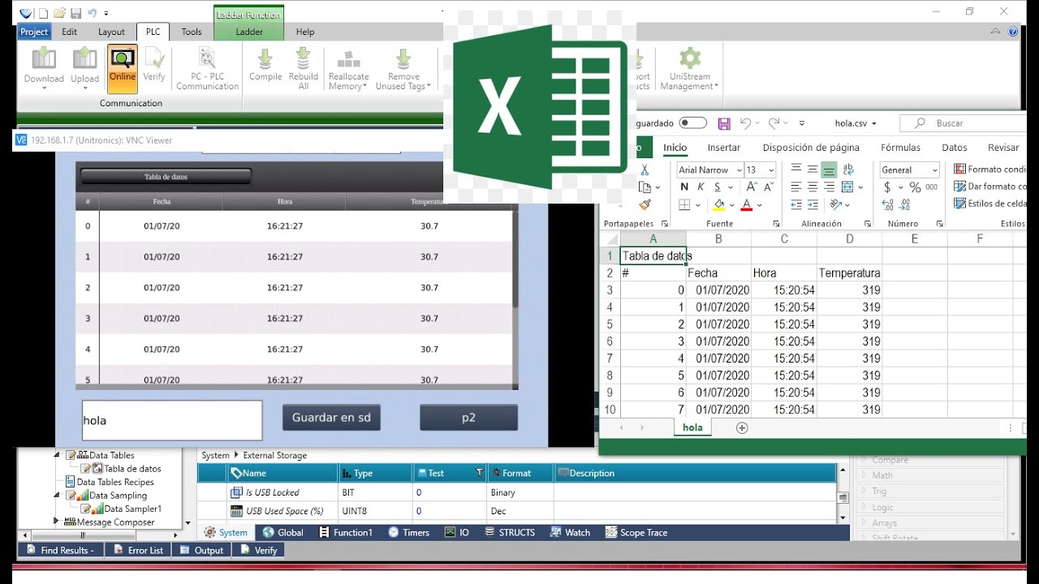The height and width of the screenshot is (584, 1039).
Task: Toggle bold (N) formatting in Excel
Action: [x=684, y=187]
